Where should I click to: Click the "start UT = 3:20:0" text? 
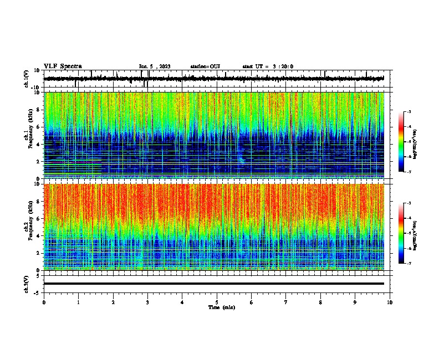[x=268, y=66]
